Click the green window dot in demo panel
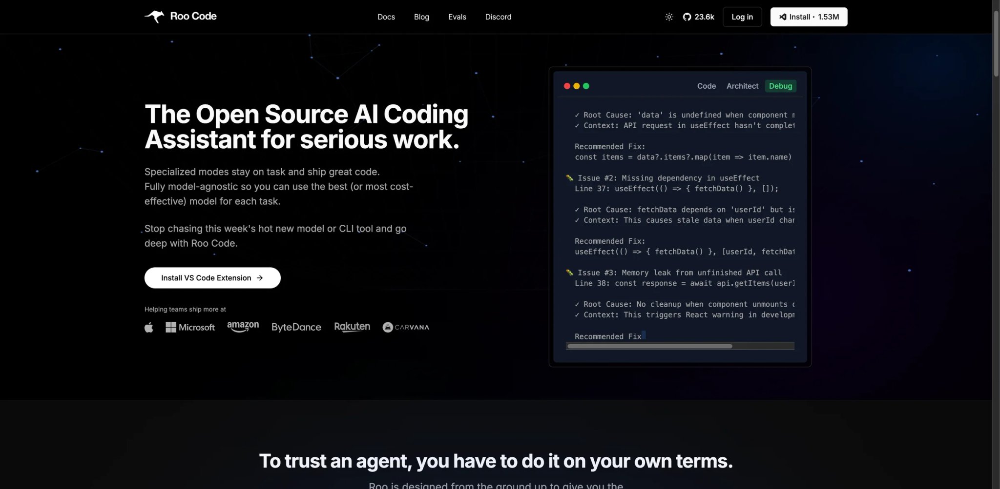The height and width of the screenshot is (489, 1000). coord(586,86)
